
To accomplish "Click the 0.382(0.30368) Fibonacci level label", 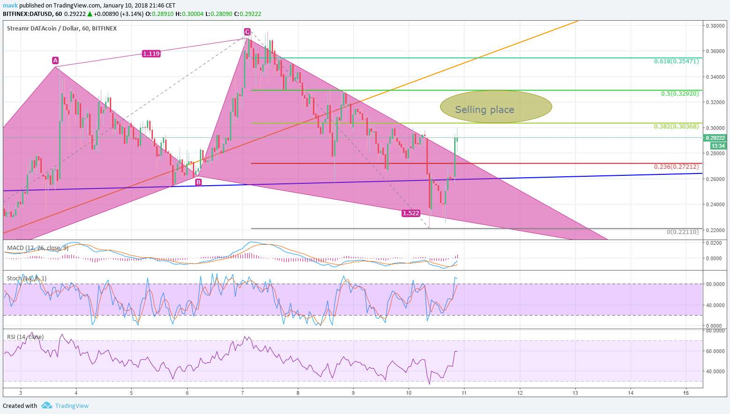I will 676,127.
